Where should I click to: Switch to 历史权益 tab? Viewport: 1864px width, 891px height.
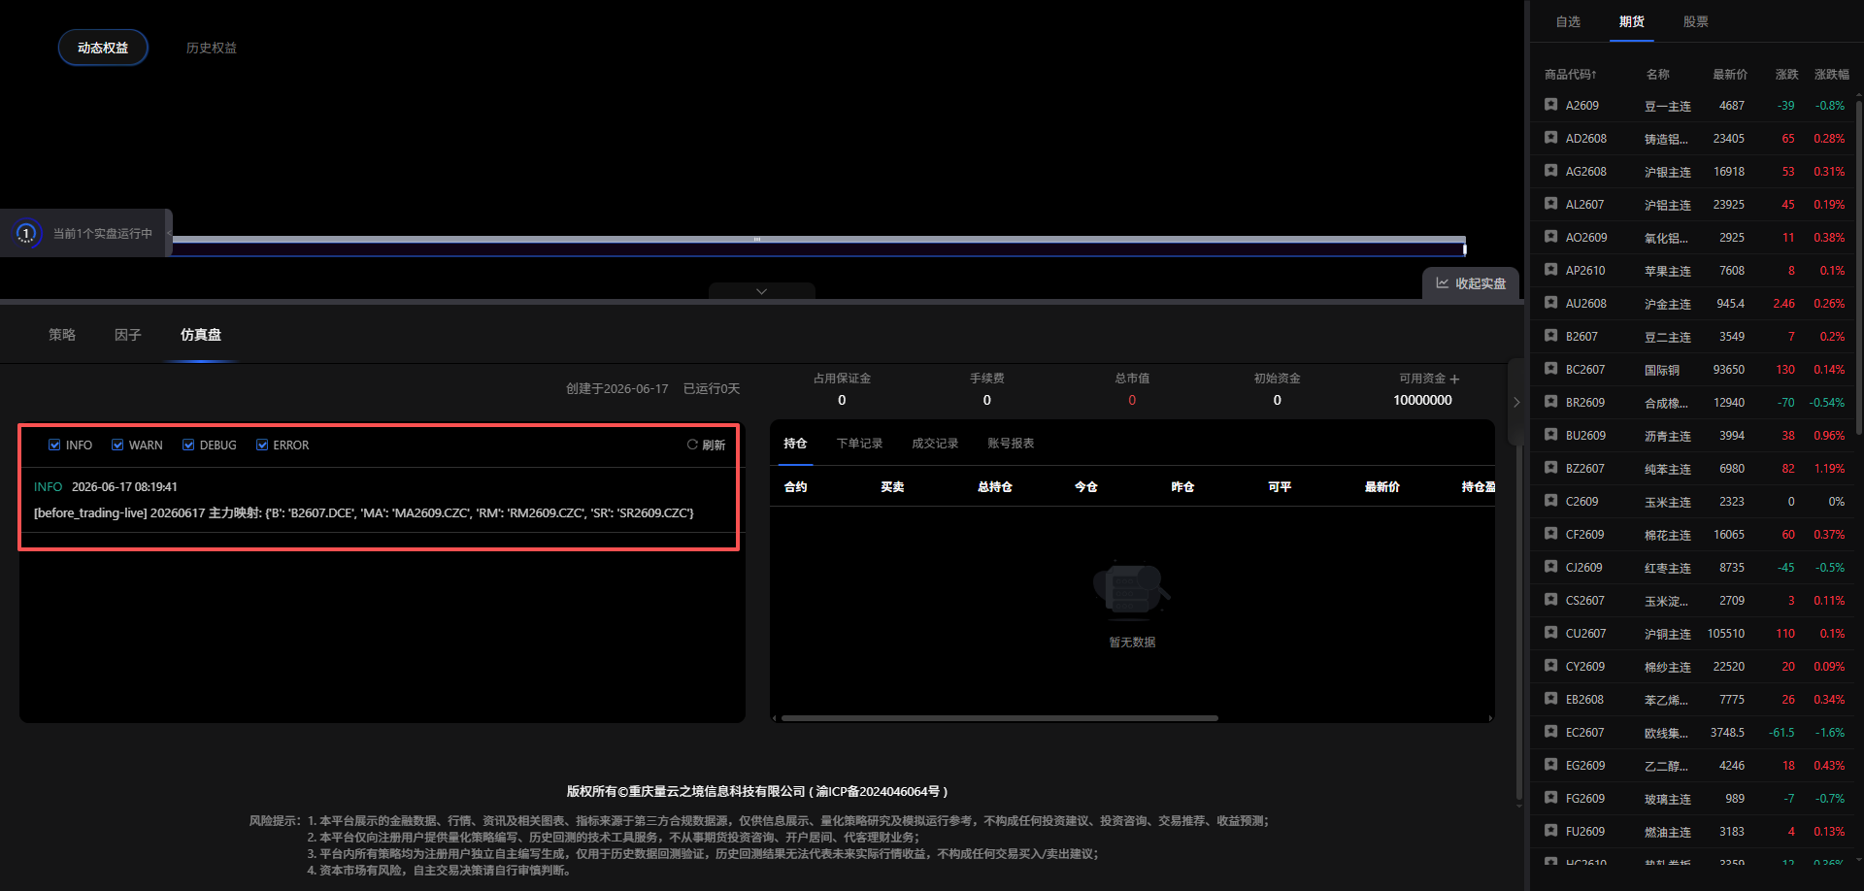tap(212, 48)
